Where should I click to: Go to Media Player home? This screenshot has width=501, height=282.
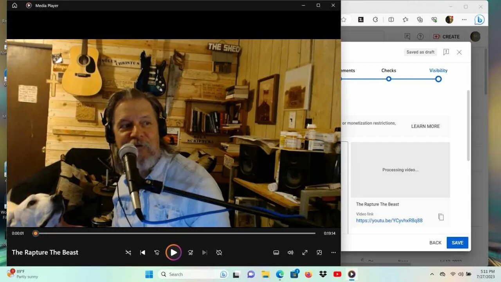click(x=14, y=5)
